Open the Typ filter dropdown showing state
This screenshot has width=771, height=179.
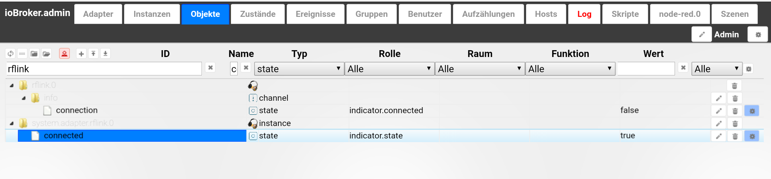tap(299, 69)
